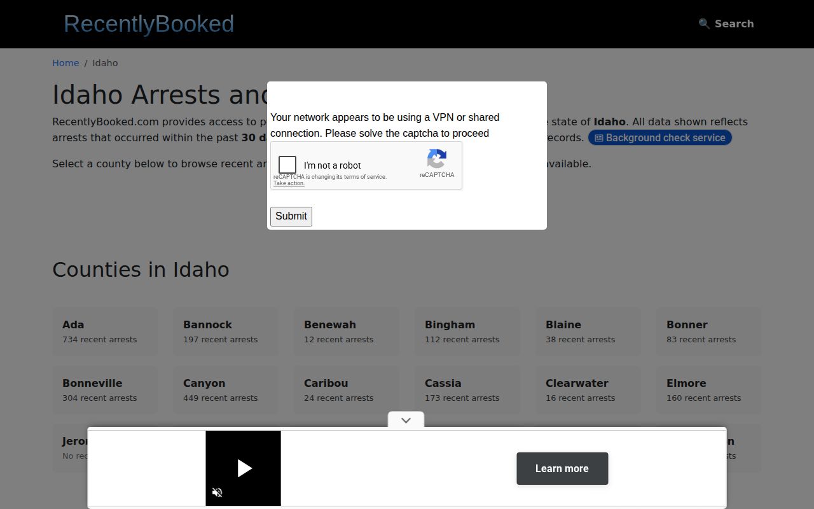Open the Background check service link
Viewport: 814px width, 509px height.
tap(660, 137)
